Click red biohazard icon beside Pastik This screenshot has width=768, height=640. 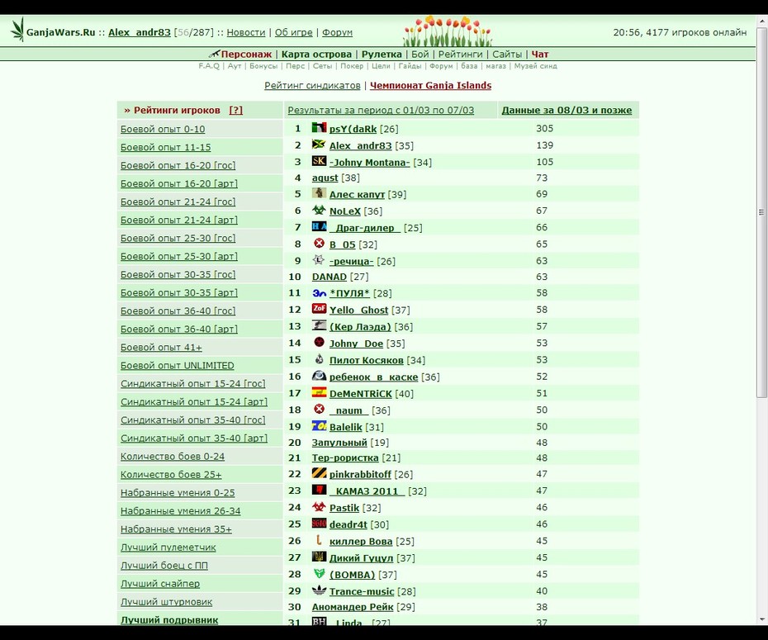[x=319, y=506]
